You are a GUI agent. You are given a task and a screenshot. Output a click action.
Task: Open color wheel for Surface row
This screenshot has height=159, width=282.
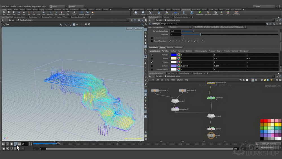click(179, 58)
